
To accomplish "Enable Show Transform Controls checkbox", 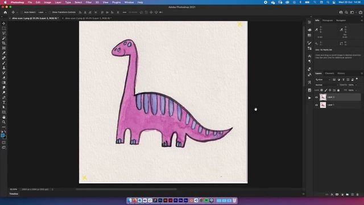I will click(49, 13).
